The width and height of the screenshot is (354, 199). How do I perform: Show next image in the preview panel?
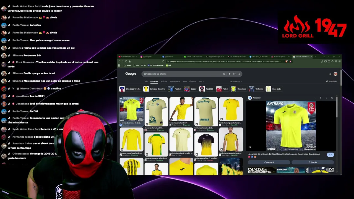coord(321,98)
